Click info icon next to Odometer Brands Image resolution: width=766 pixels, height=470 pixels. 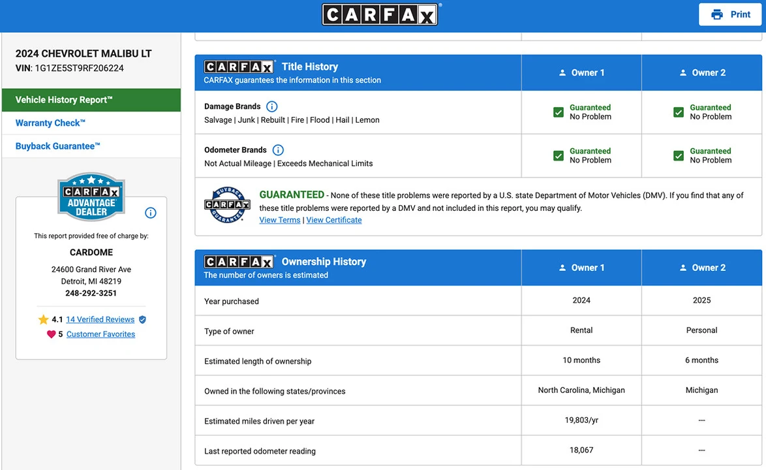278,150
